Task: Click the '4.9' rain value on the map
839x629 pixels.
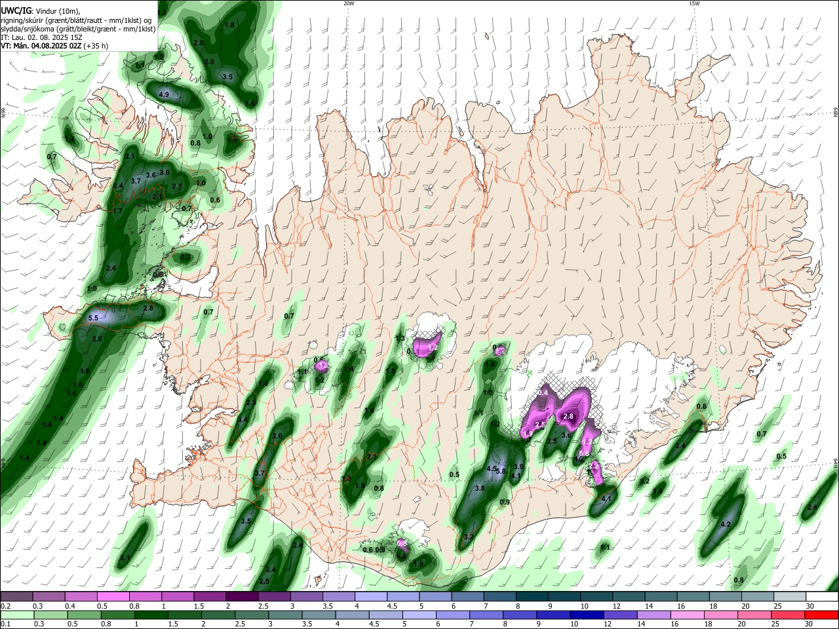Action: pos(165,95)
